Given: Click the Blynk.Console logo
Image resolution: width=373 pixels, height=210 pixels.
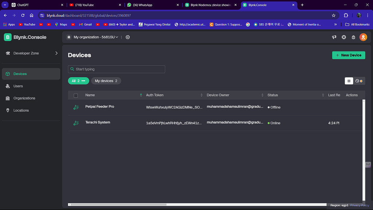Looking at the screenshot, I should click(25, 37).
